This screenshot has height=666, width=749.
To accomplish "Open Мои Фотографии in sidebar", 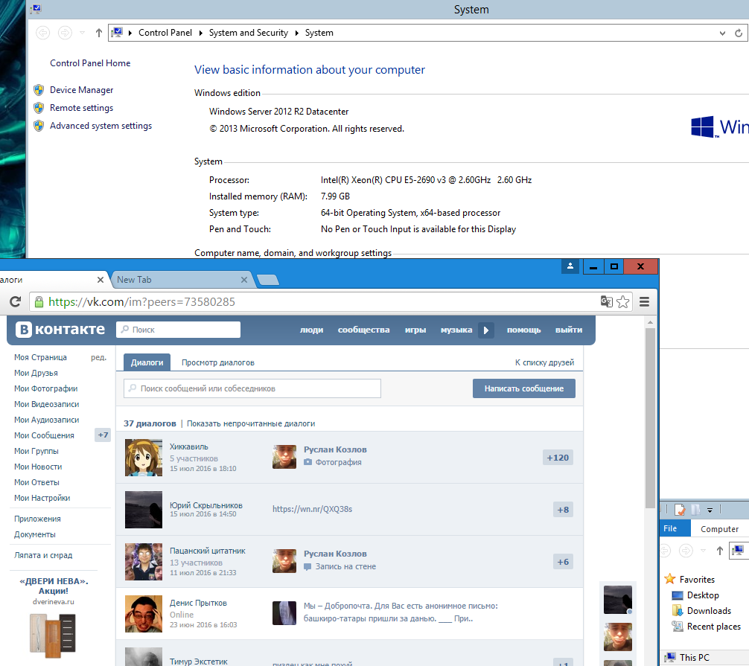I will point(46,388).
